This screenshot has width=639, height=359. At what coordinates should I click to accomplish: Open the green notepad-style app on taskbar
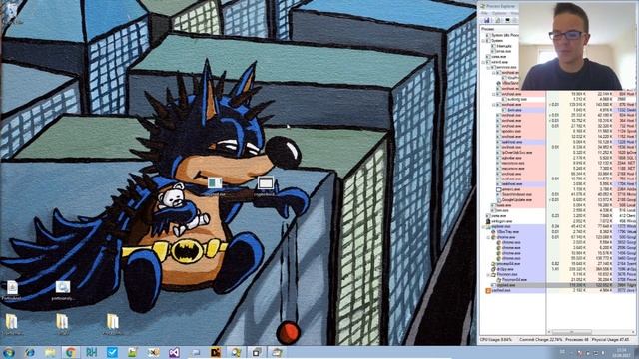click(133, 352)
